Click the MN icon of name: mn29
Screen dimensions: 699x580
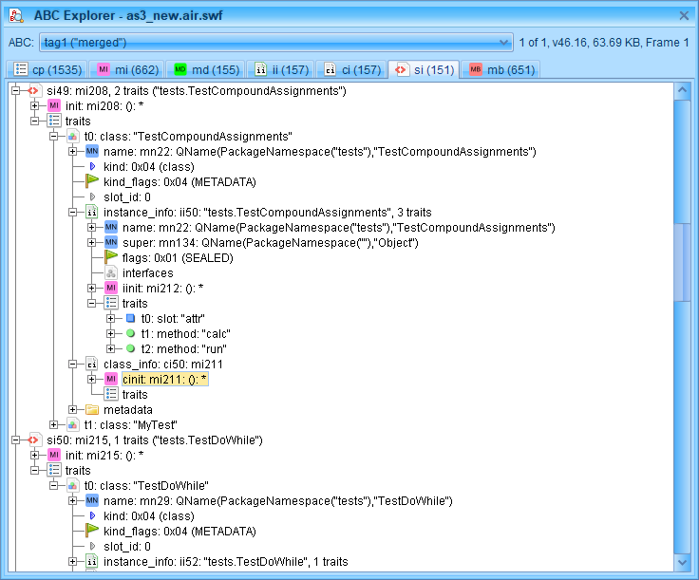pyautogui.click(x=92, y=500)
